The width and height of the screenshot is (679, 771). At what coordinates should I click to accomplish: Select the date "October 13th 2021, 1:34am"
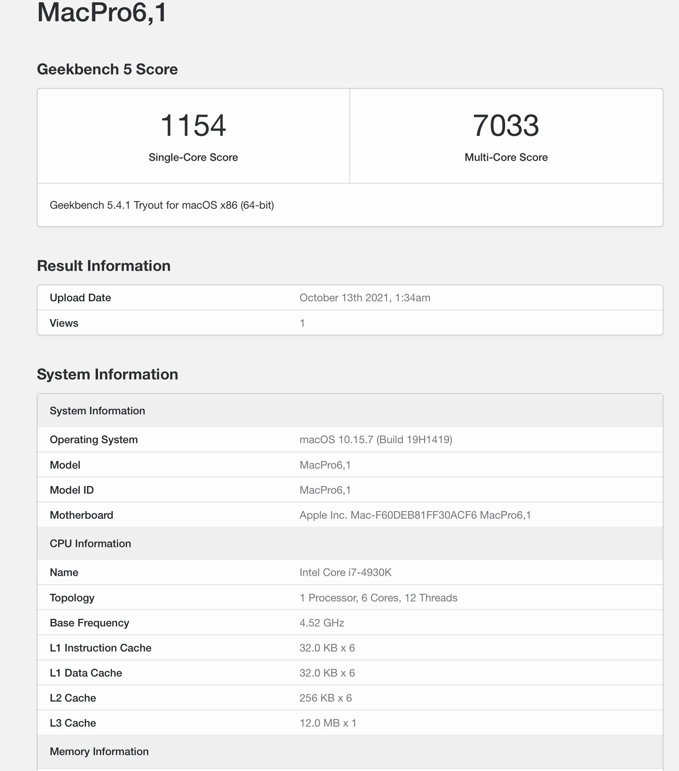(x=365, y=298)
